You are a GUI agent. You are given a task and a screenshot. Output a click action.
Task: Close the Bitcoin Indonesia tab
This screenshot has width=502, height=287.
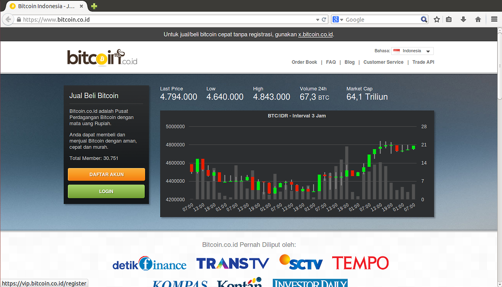tap(80, 6)
